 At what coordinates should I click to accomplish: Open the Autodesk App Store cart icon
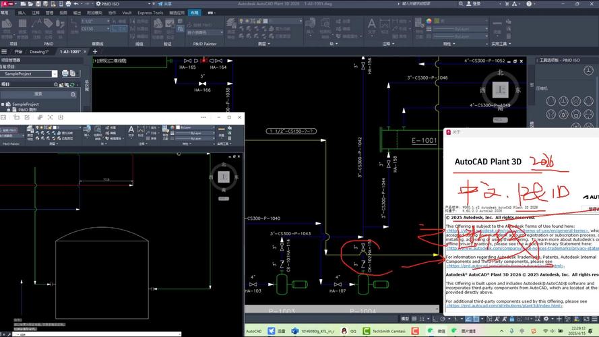click(507, 4)
